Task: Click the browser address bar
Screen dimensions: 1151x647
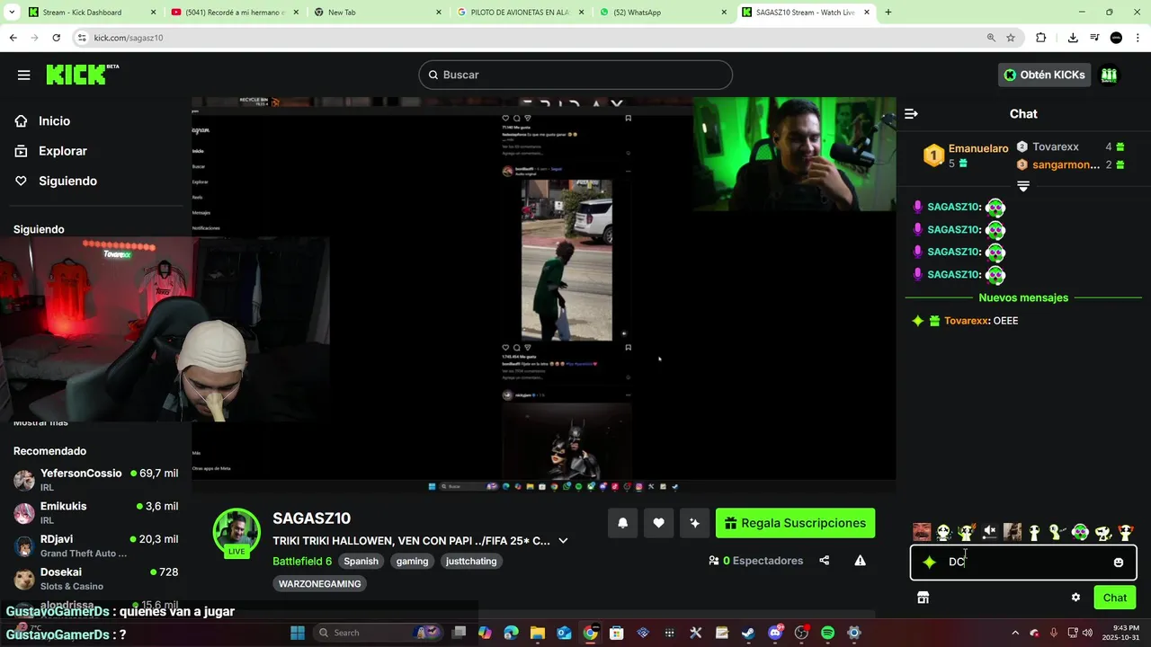Action: tap(531, 38)
